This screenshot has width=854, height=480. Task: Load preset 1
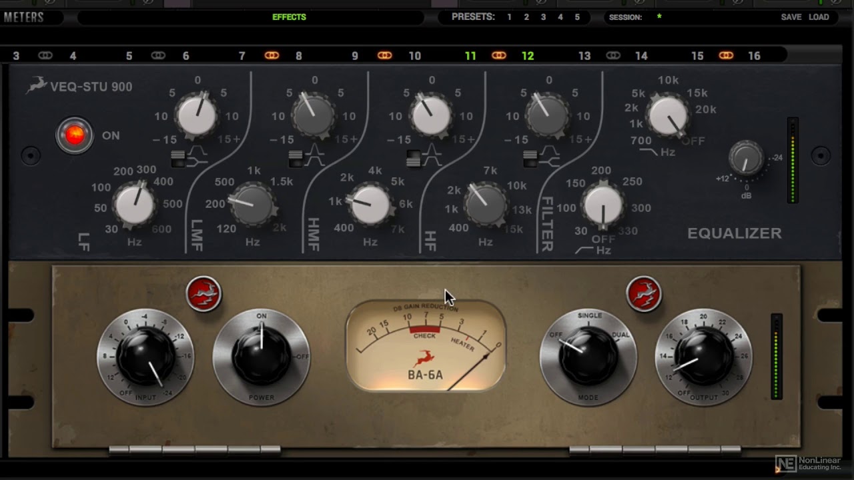click(509, 17)
